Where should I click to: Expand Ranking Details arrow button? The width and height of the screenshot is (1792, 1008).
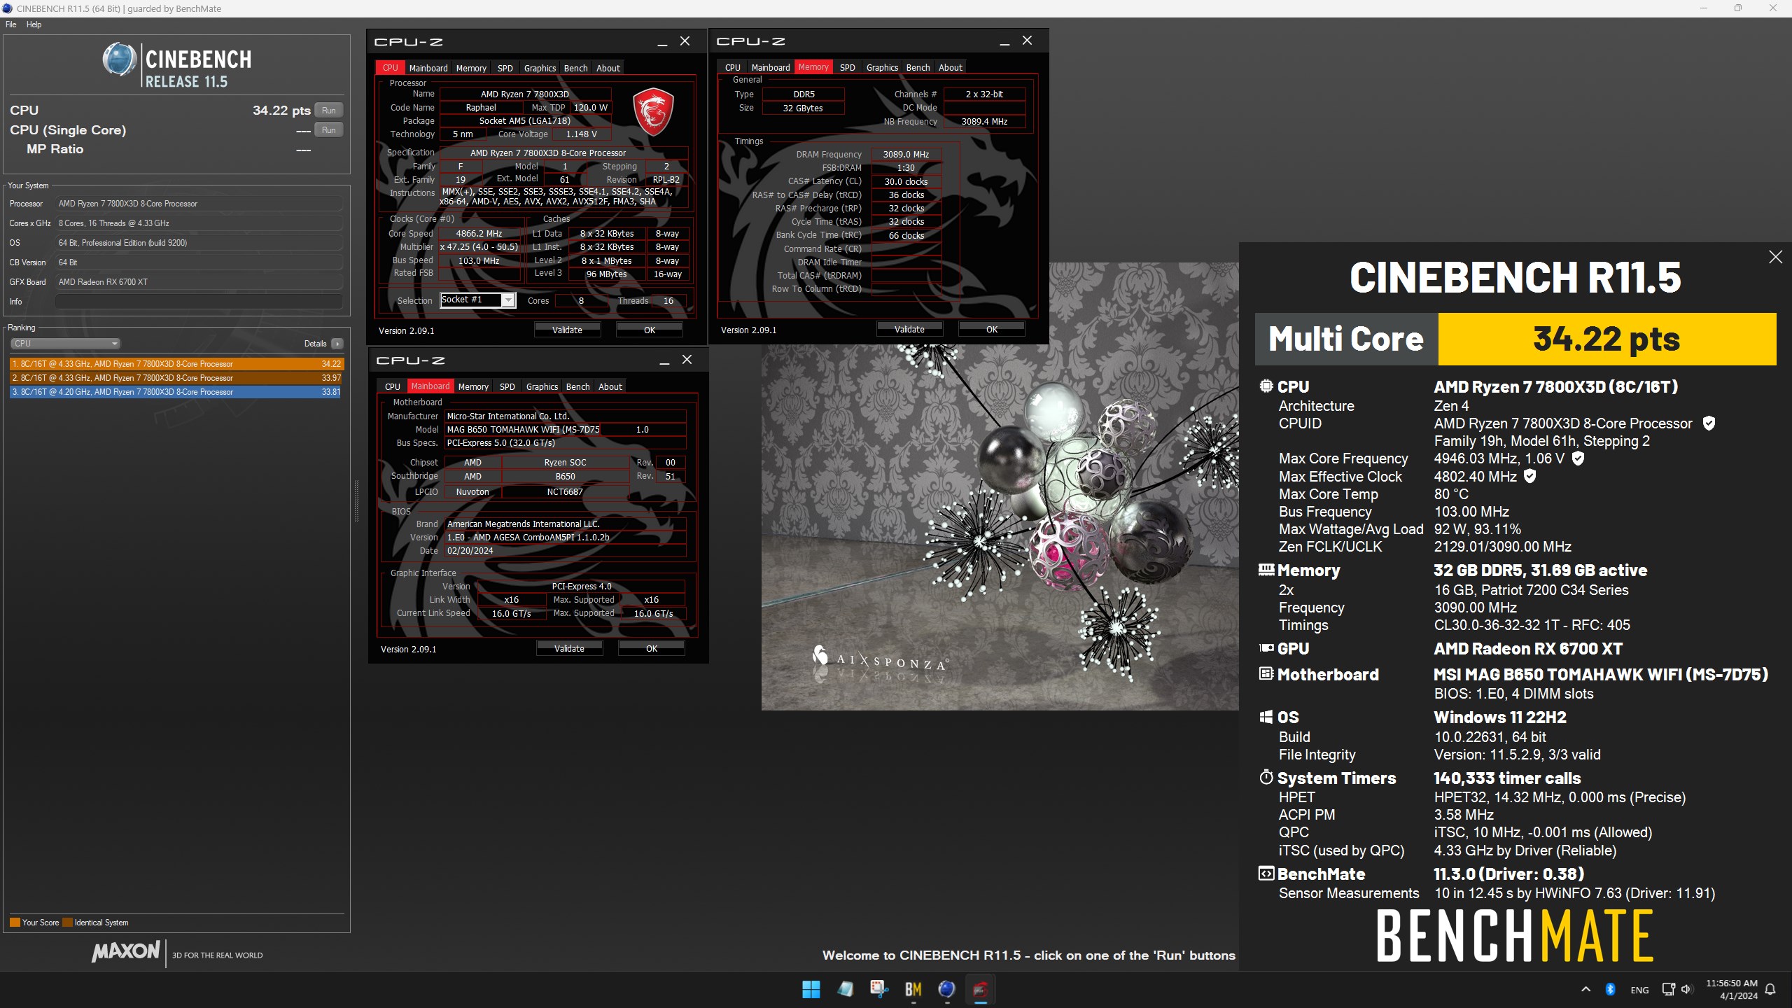[x=337, y=344]
